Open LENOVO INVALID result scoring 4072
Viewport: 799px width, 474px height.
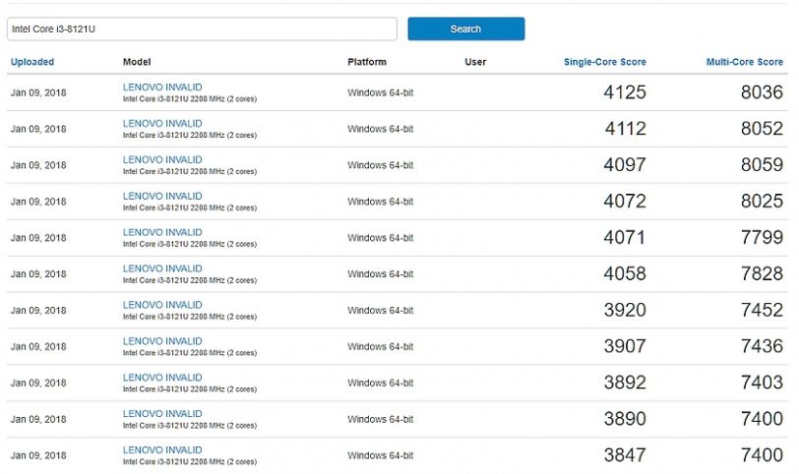click(x=162, y=196)
